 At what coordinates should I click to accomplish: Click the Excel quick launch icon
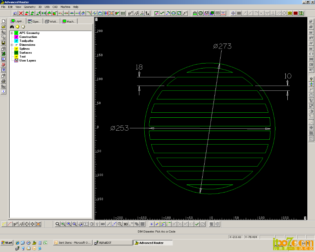point(45,243)
